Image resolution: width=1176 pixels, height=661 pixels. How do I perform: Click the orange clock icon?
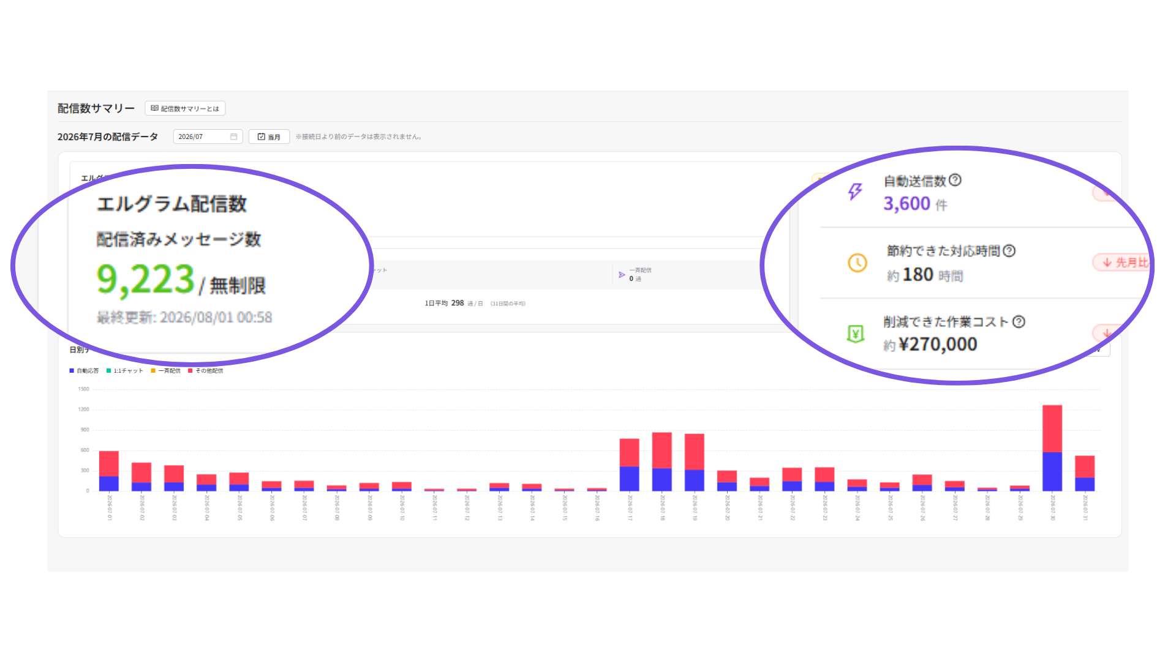click(x=858, y=263)
